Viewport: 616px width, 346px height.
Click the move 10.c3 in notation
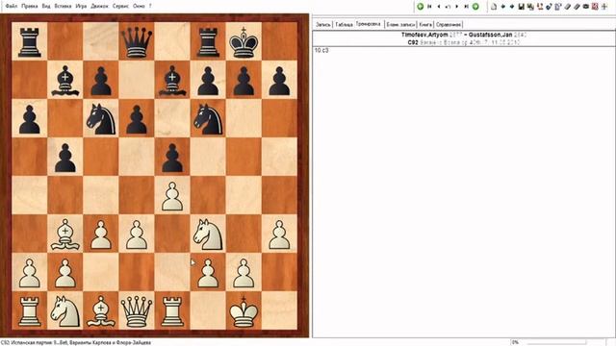[321, 51]
